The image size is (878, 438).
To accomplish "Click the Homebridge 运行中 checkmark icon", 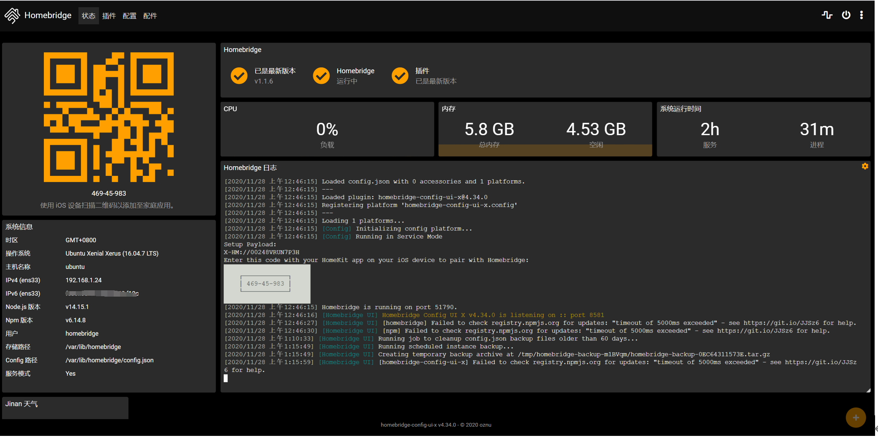I will click(321, 76).
